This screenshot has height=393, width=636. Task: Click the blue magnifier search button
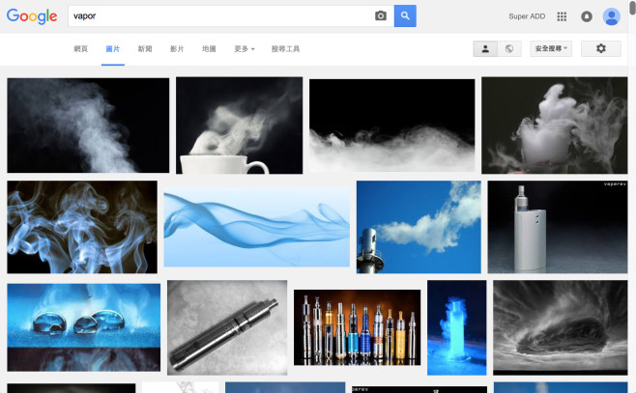(405, 15)
